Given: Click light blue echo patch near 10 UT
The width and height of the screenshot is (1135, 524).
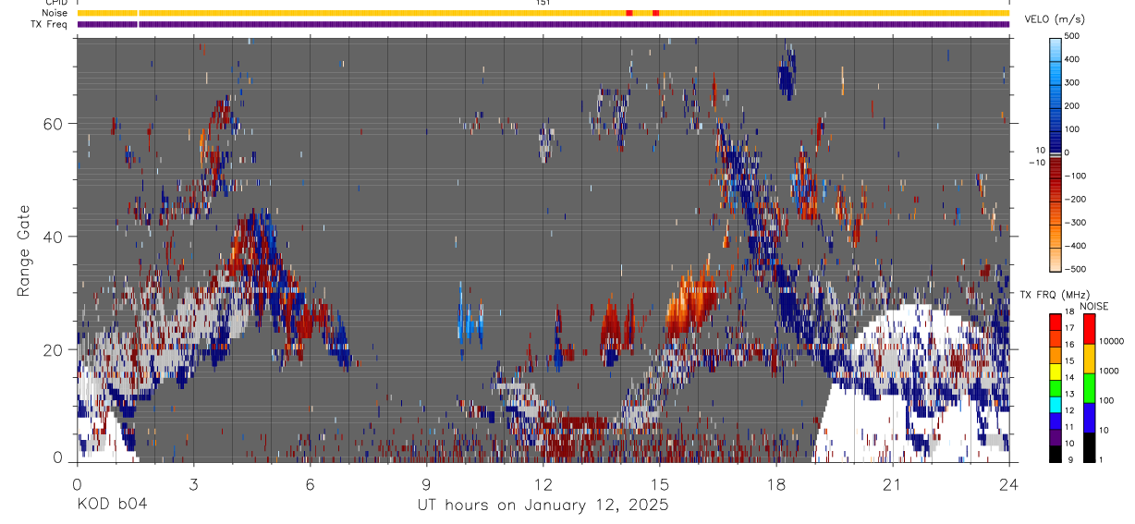Looking at the screenshot, I should (470, 323).
